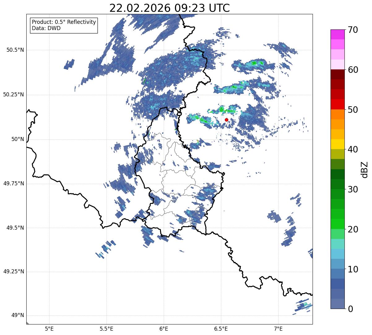This screenshot has height=335, width=372.
Task: Pick the bright green colorbar swatch at 20
Action: (337, 224)
